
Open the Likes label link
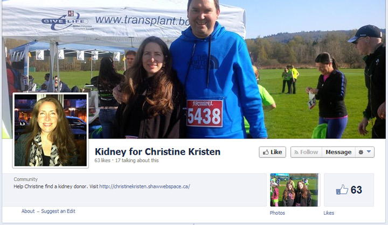[x=329, y=213]
